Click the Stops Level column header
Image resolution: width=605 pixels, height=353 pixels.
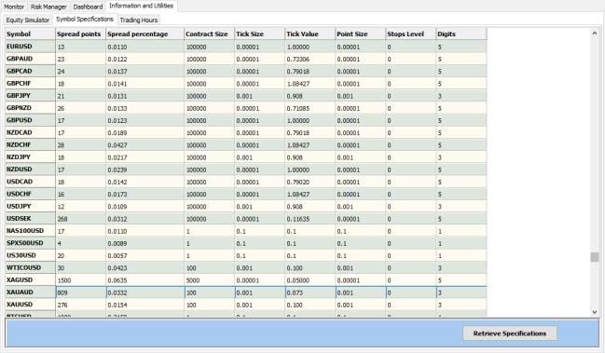411,34
